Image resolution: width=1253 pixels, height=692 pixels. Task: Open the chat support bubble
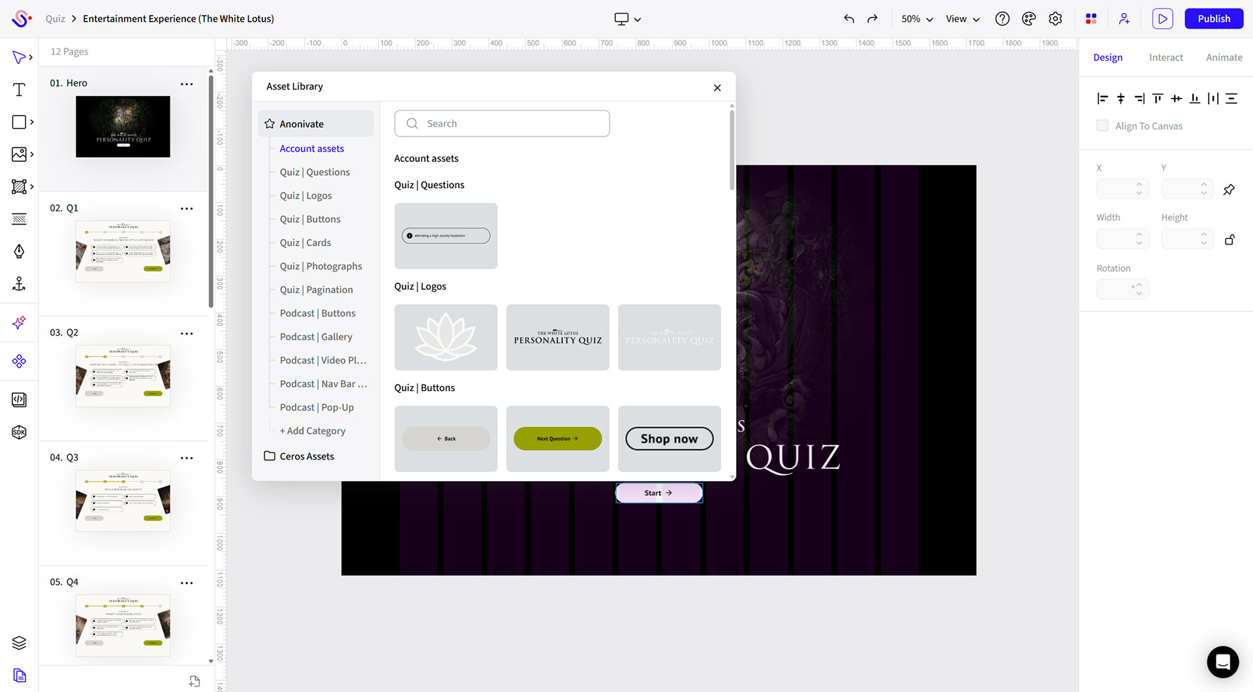point(1222,662)
